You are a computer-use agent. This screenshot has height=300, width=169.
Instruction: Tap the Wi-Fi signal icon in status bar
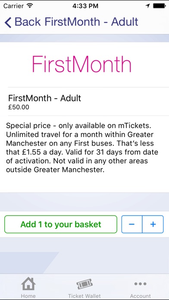(30, 6)
